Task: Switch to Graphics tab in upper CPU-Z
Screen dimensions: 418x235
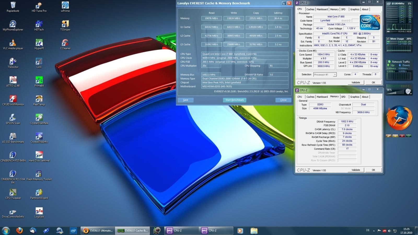Action: [355, 9]
